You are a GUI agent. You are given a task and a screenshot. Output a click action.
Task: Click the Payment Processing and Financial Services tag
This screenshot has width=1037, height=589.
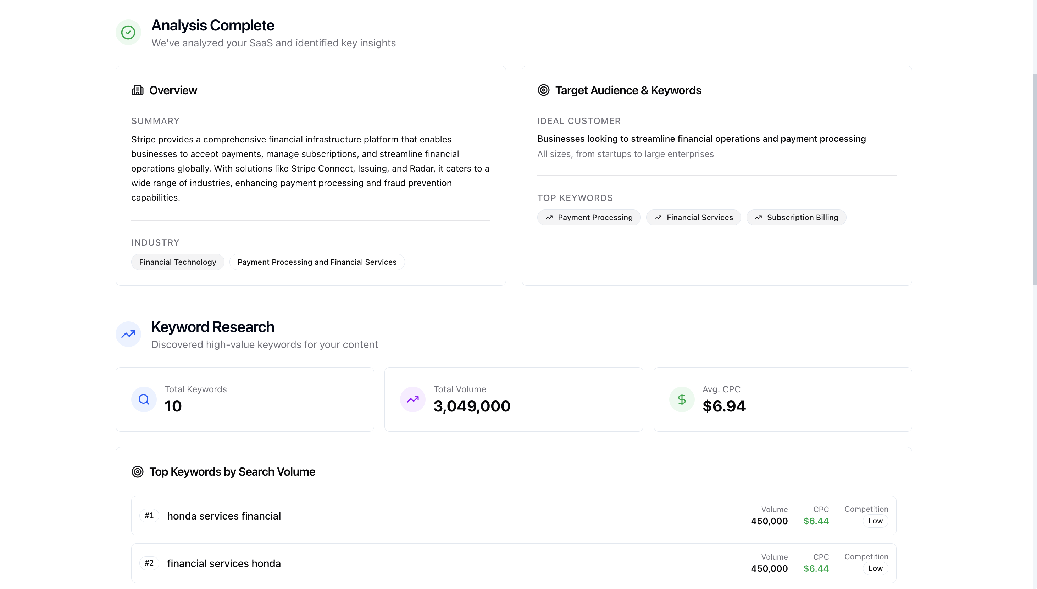tap(317, 262)
